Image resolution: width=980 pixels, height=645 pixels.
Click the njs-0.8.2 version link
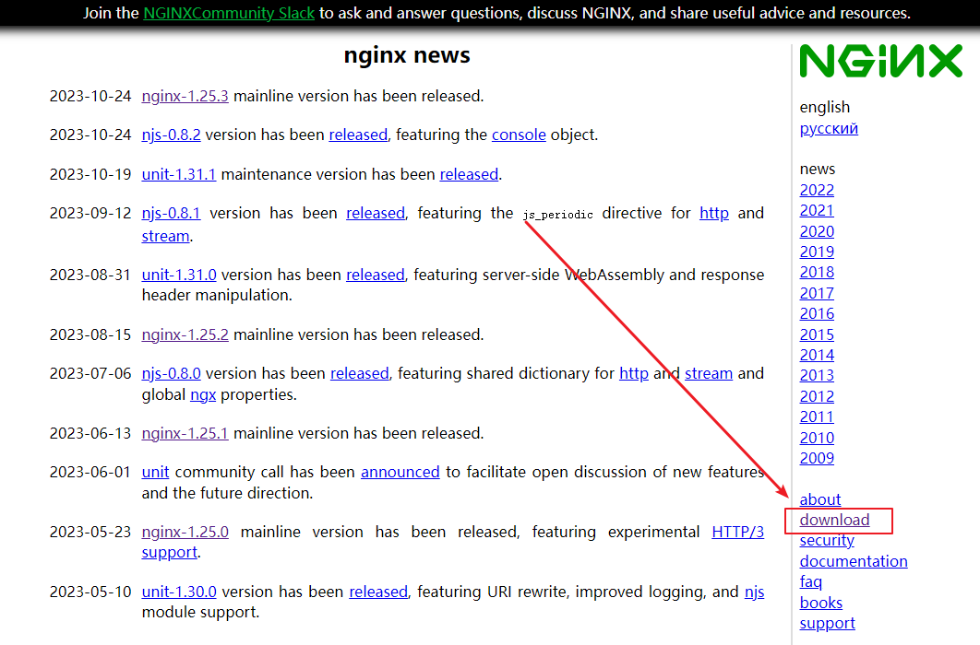(171, 135)
